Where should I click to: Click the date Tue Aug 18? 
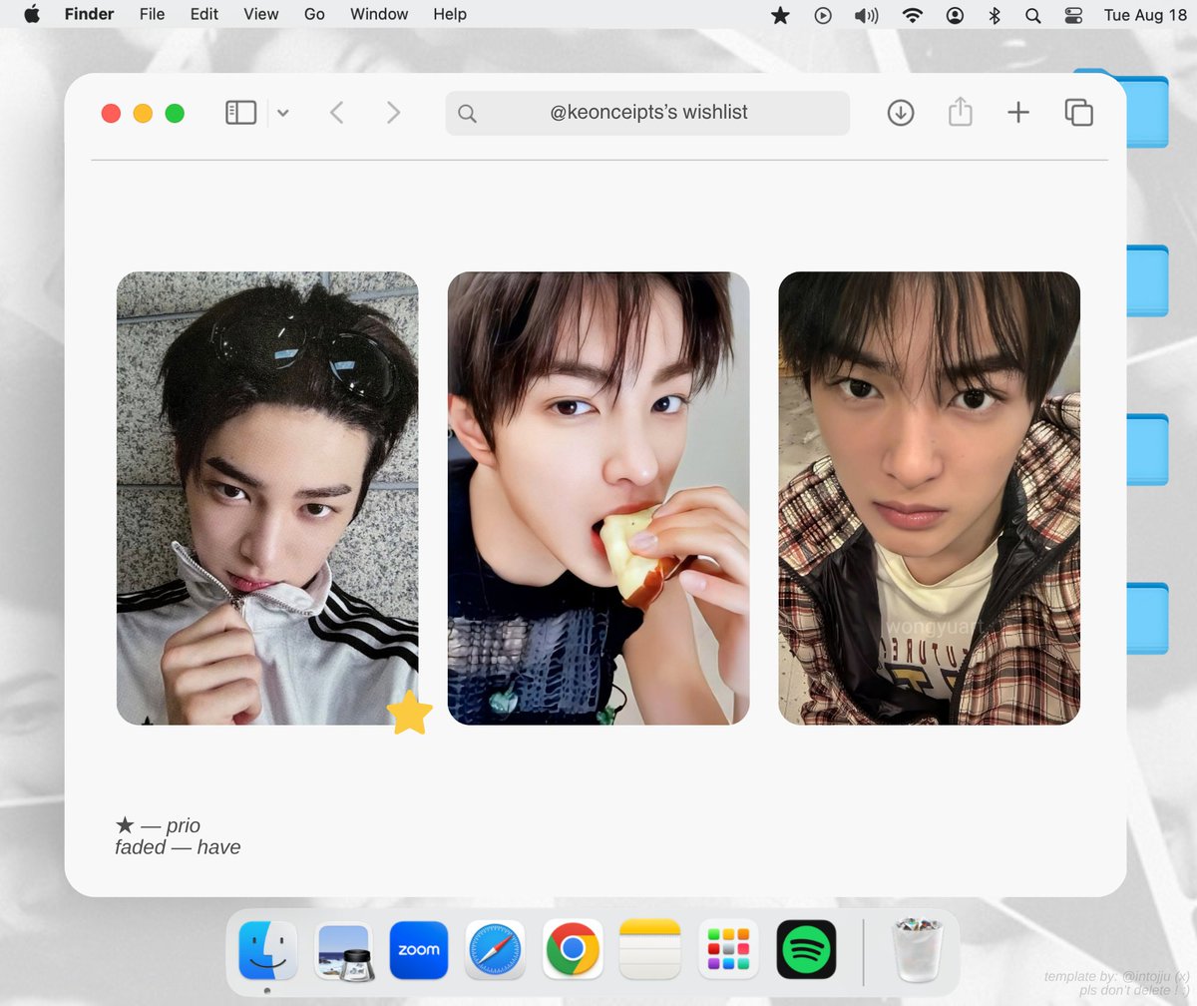click(x=1146, y=15)
